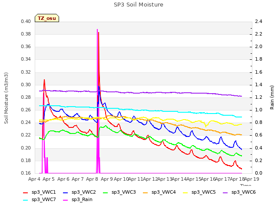This screenshot has width=278, height=208.
Task: Click the SP3 Soil Moisture chart title
Action: (x=139, y=5)
